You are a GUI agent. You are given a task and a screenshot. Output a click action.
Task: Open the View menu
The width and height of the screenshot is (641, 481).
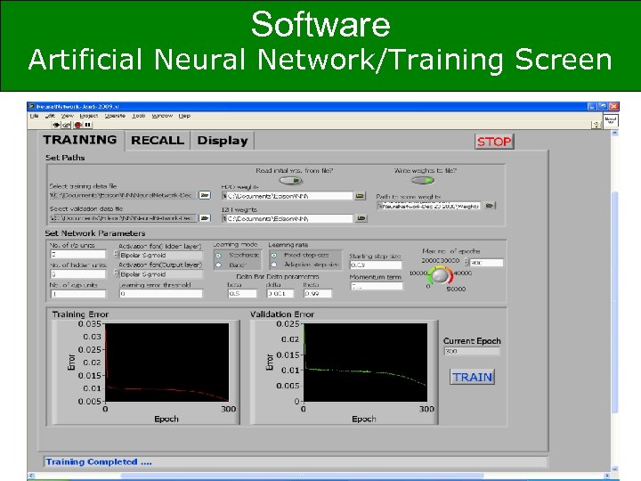point(67,116)
